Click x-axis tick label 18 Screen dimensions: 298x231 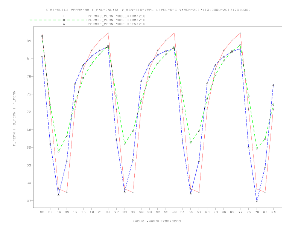pos(91,212)
